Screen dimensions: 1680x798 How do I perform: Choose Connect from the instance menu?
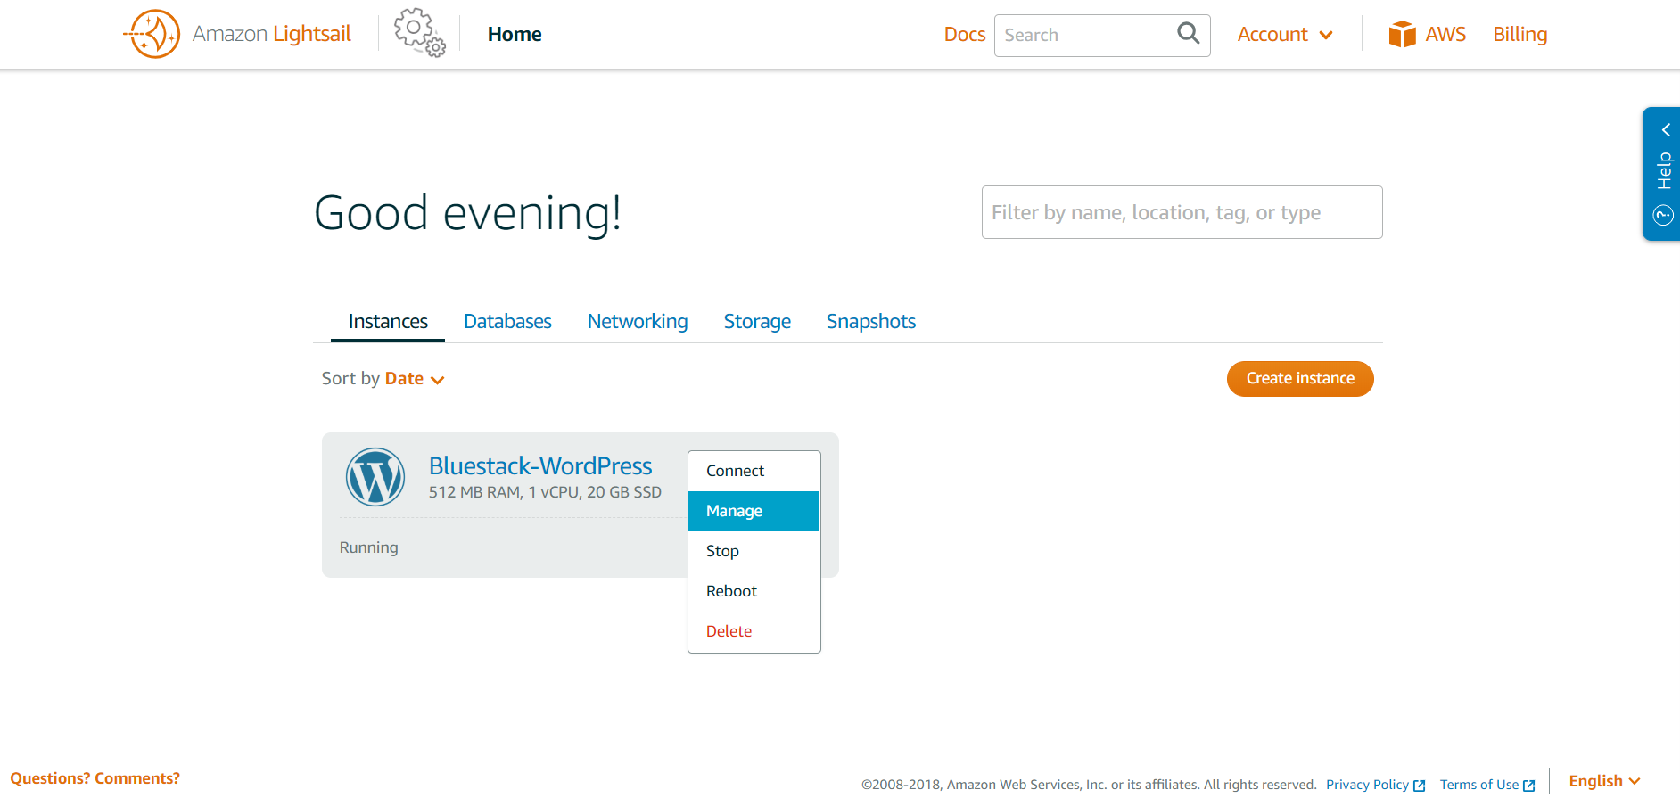754,471
